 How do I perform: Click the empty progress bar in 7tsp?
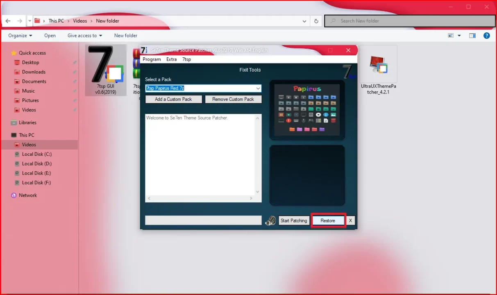point(203,220)
